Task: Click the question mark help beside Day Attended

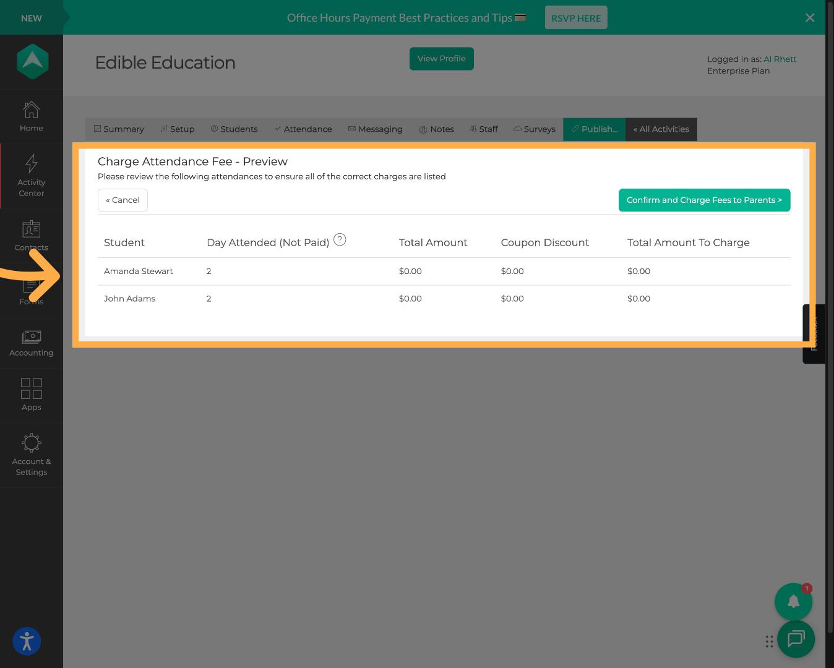Action: pyautogui.click(x=340, y=239)
